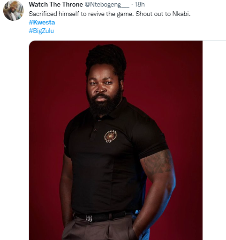Click the @Ntebogeng__ handle
The image size is (226, 240).
click(107, 5)
